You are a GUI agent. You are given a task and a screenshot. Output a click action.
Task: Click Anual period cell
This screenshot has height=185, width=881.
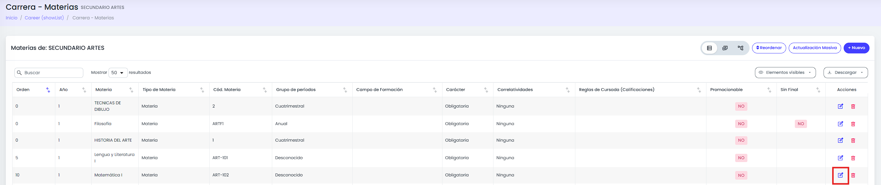click(x=281, y=124)
